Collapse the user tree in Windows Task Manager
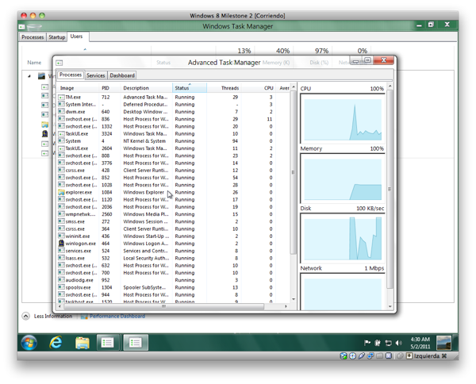Image resolution: width=476 pixels, height=384 pixels. click(29, 76)
